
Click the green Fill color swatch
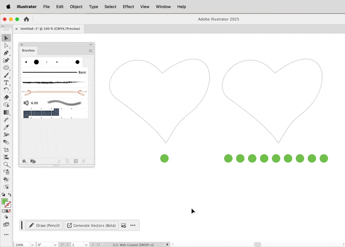click(4, 201)
